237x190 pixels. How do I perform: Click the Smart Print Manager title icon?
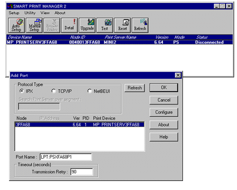[10, 6]
